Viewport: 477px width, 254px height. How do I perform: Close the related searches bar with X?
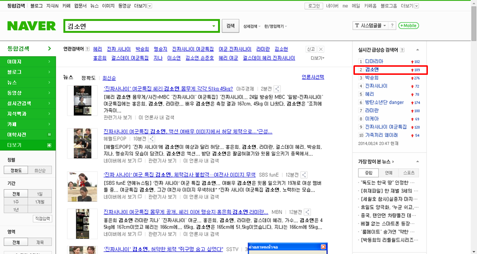[x=321, y=49]
